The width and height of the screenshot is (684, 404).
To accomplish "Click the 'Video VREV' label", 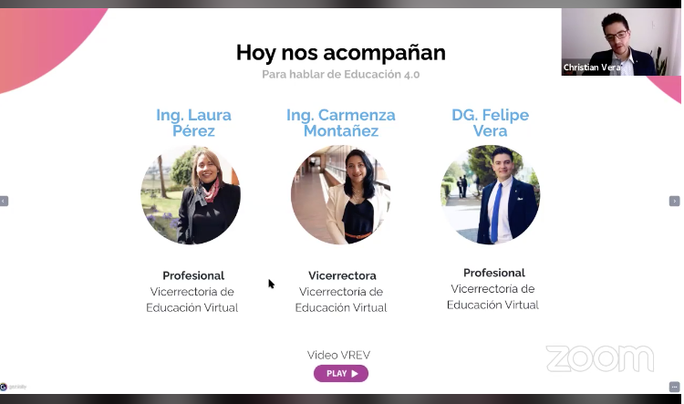I will click(x=338, y=355).
